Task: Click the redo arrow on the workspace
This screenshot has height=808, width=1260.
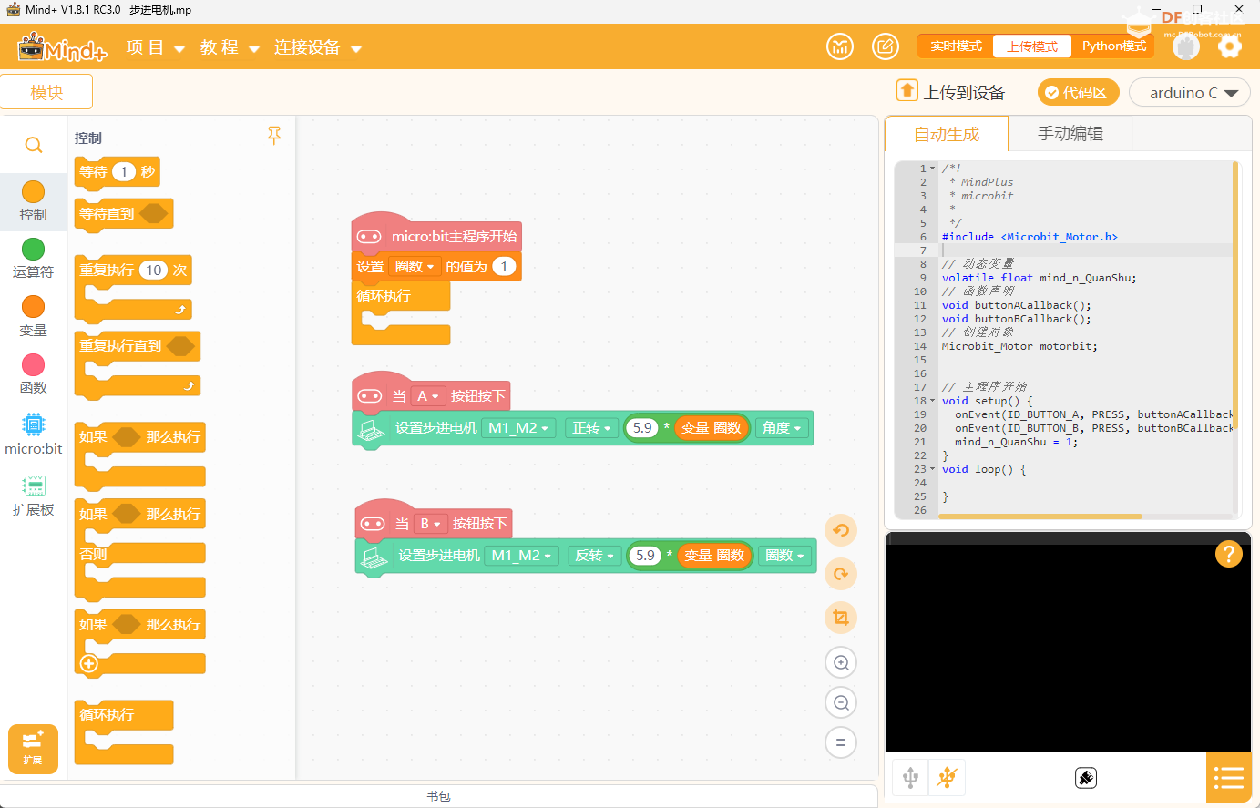Action: point(840,574)
